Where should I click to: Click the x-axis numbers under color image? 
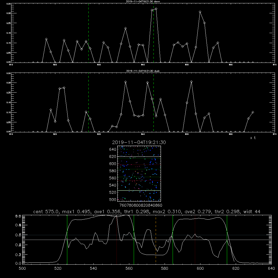(x=141, y=205)
